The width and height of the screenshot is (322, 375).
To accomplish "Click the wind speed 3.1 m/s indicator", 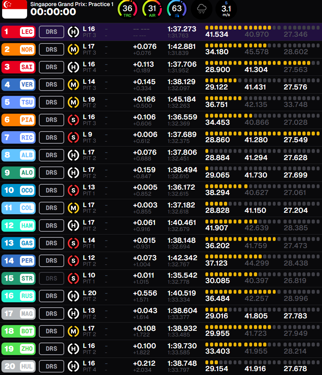I will pyautogui.click(x=226, y=9).
